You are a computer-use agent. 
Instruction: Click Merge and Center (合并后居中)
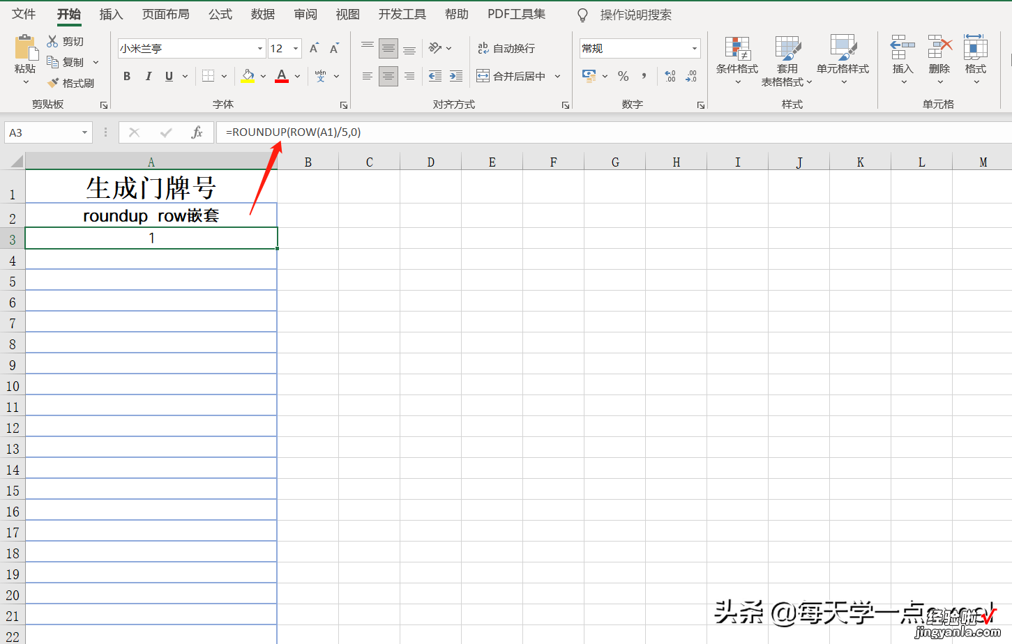pyautogui.click(x=511, y=76)
